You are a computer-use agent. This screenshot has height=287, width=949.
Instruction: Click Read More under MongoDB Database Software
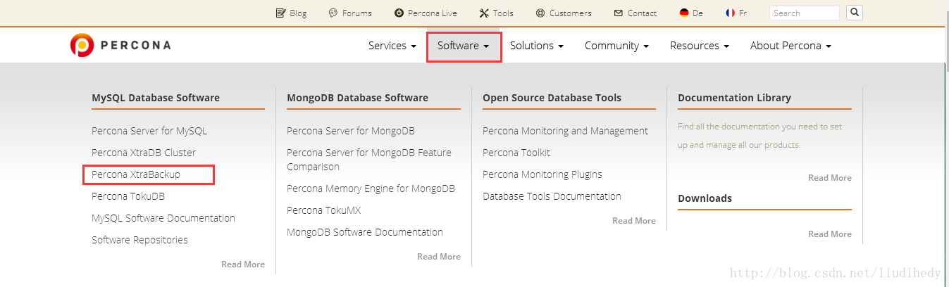(x=439, y=257)
